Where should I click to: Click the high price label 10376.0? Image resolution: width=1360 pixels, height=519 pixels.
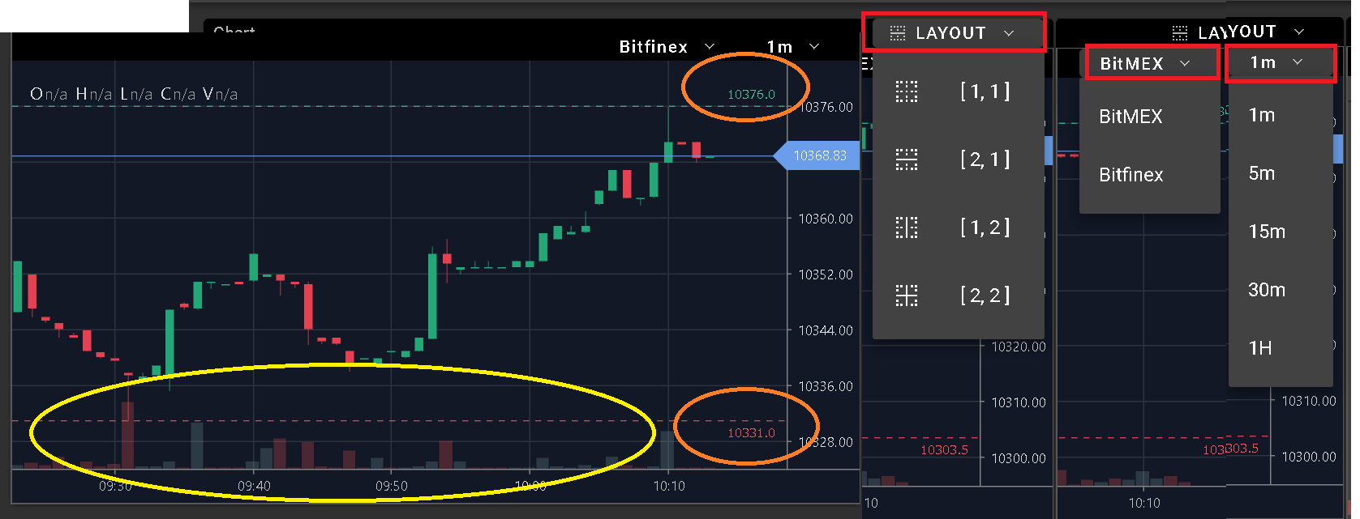751,95
